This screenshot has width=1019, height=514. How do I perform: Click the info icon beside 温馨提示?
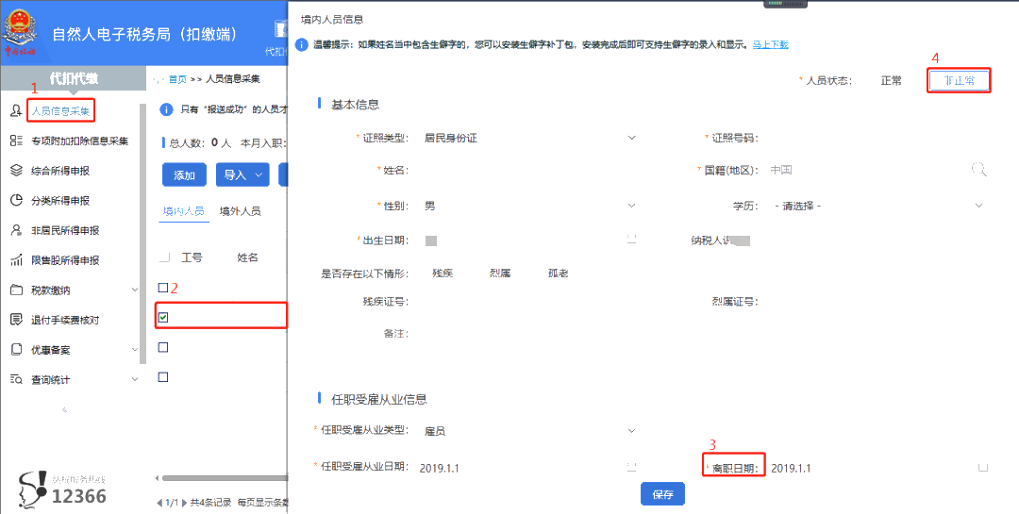point(302,45)
